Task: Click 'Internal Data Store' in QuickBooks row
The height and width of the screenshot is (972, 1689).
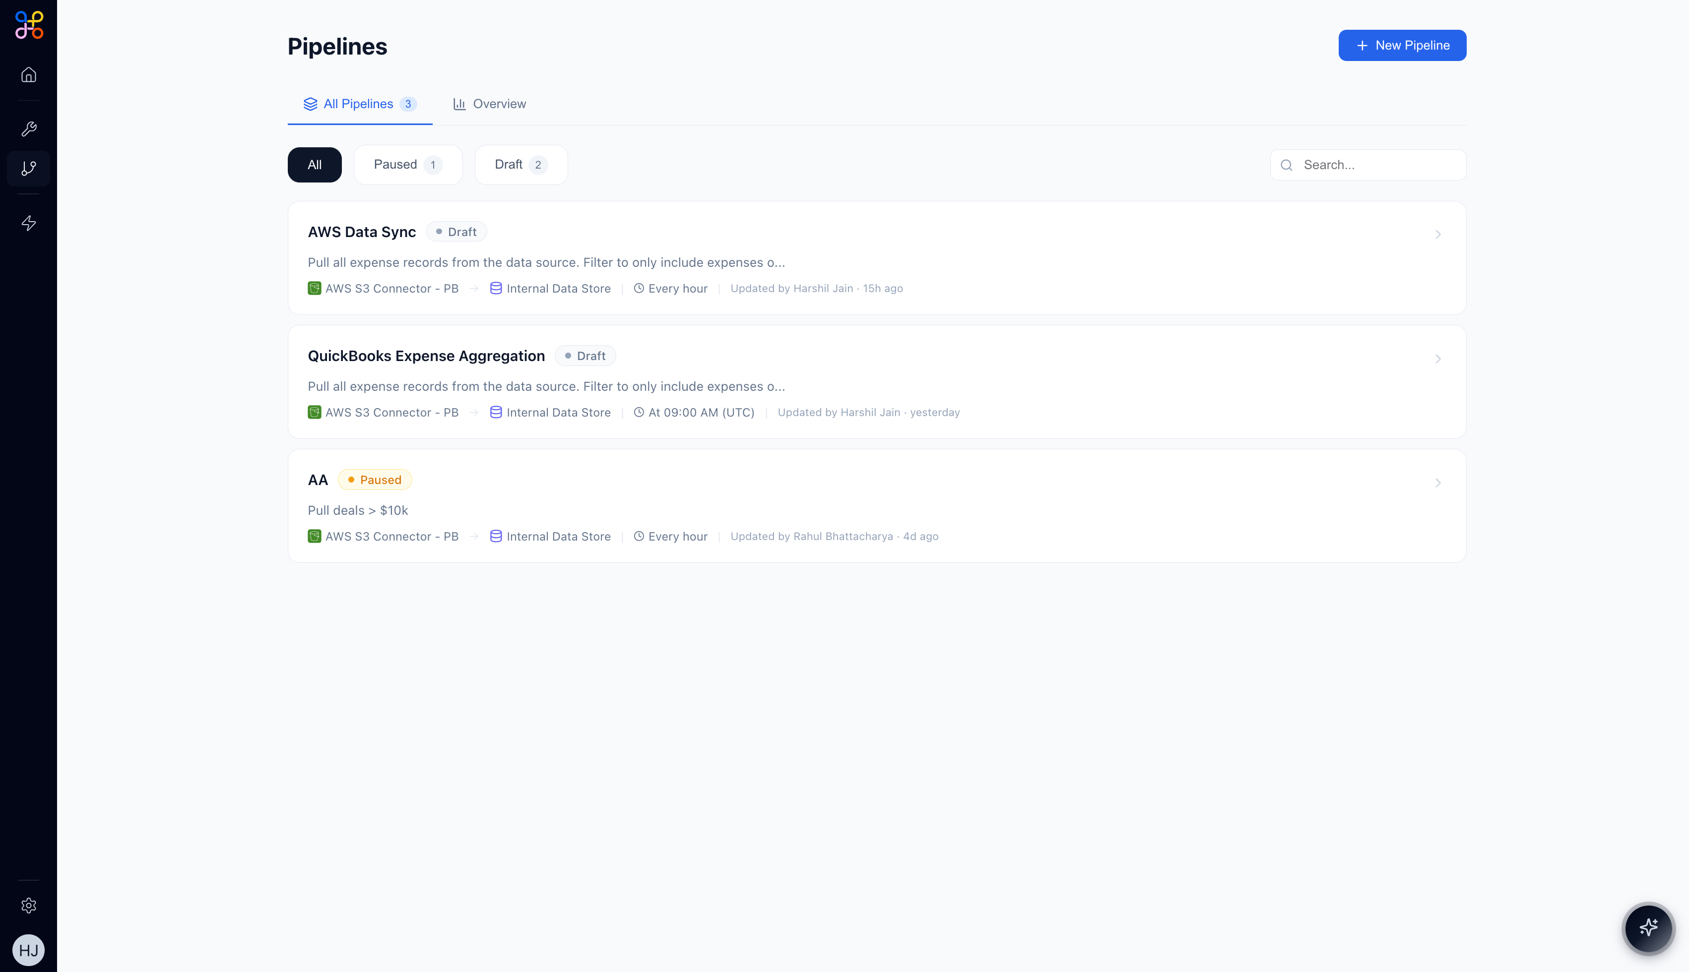Action: pos(558,412)
